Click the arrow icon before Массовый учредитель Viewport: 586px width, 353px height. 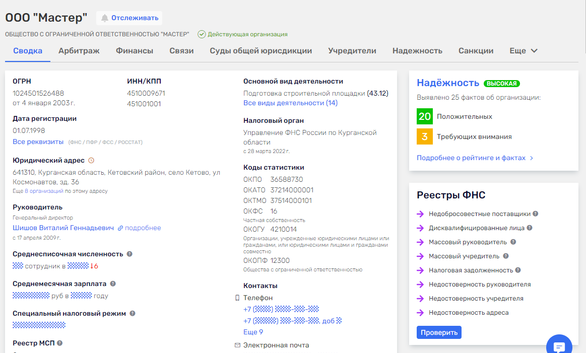pyautogui.click(x=420, y=256)
